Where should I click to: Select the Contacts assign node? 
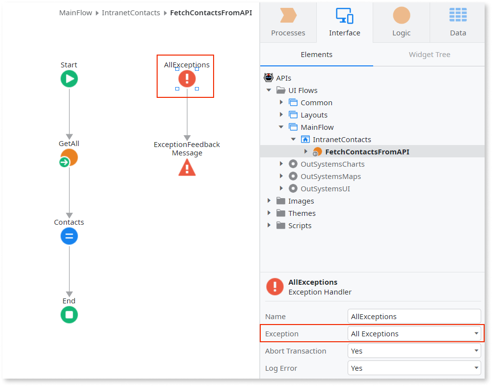[69, 237]
